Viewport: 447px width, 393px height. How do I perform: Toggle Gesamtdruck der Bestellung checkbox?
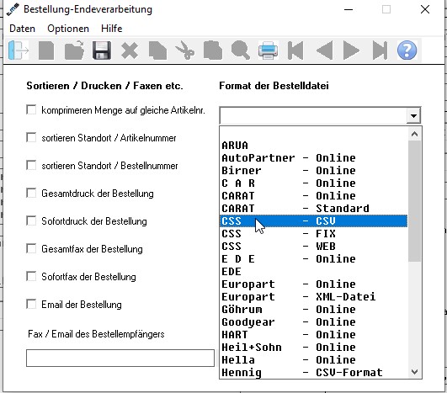[x=31, y=193]
